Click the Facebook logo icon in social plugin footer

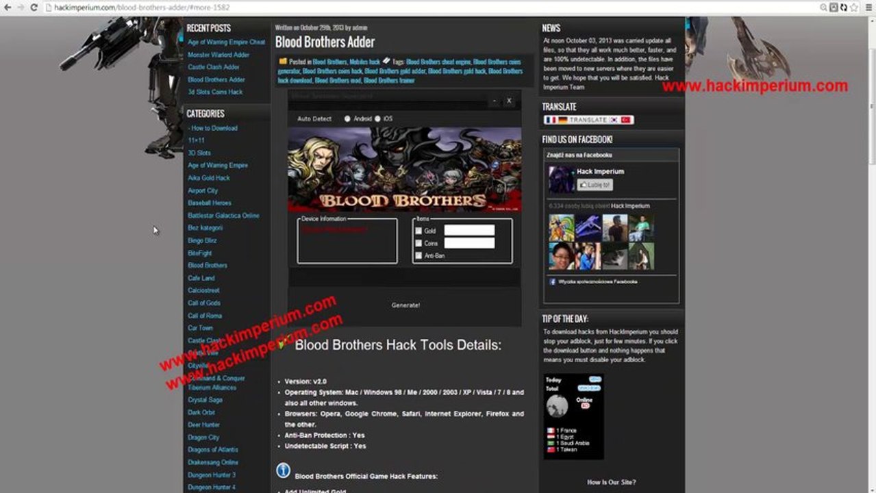click(553, 281)
